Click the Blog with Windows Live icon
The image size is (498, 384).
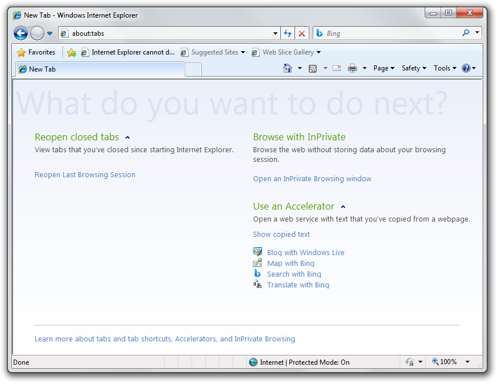click(x=258, y=252)
